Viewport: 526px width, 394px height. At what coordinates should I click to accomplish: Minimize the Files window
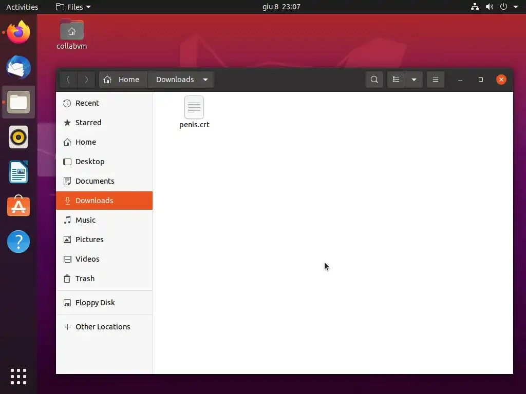(460, 80)
